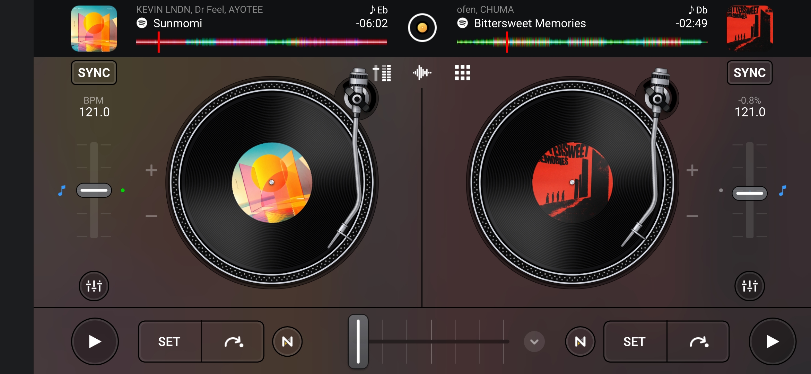Seek within Bittersweet Memories waveform overview
Viewport: 811px width, 374px height.
coord(582,42)
